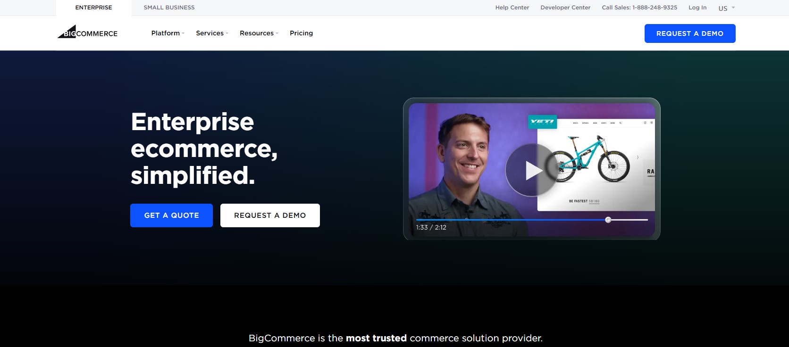The width and height of the screenshot is (789, 347).
Task: Click the Log In link
Action: [x=697, y=8]
